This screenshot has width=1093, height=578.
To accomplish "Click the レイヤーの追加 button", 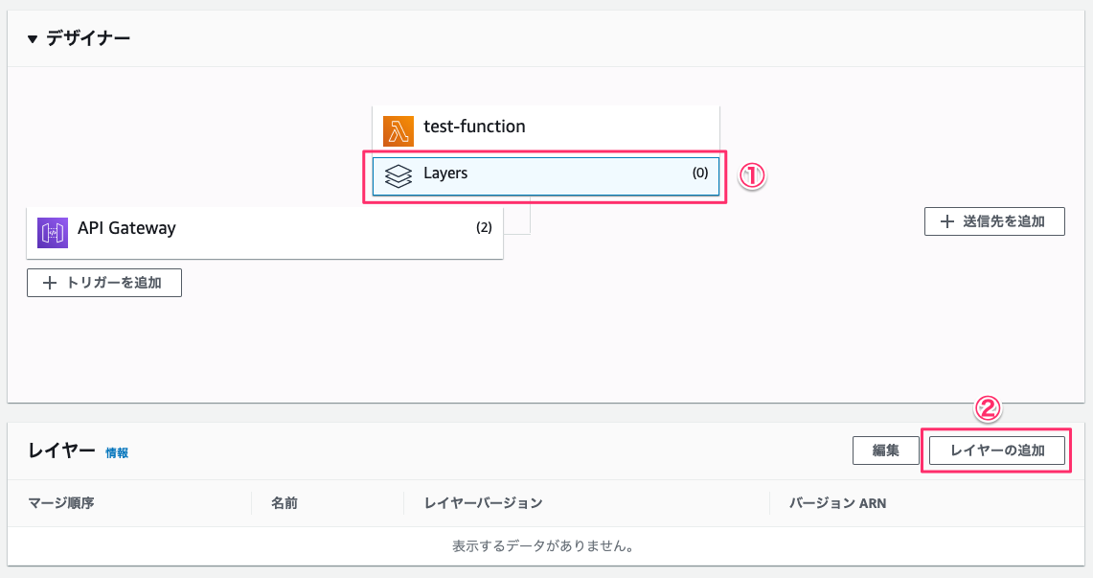I will pyautogui.click(x=996, y=450).
